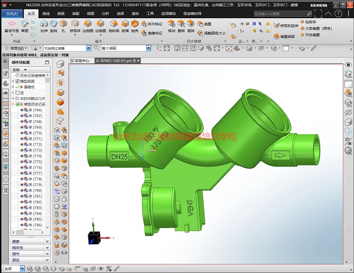Open the history clock icon in left sidebar
This screenshot has width=354, height=273.
[x=6, y=179]
